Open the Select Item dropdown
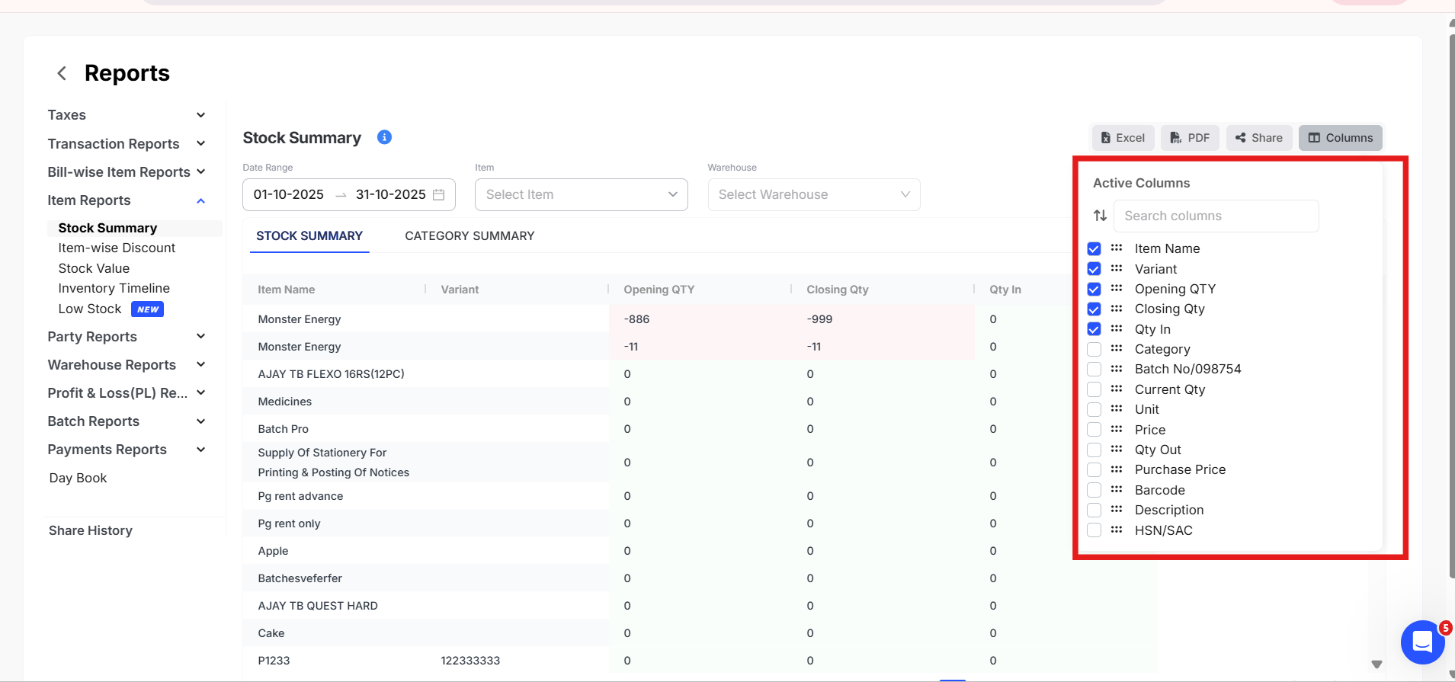The height and width of the screenshot is (682, 1455). [x=581, y=195]
